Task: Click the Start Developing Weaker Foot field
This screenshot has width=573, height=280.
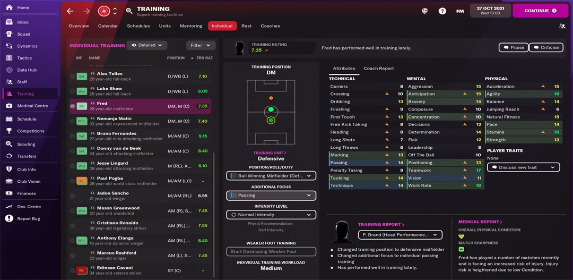Action: coord(271,251)
